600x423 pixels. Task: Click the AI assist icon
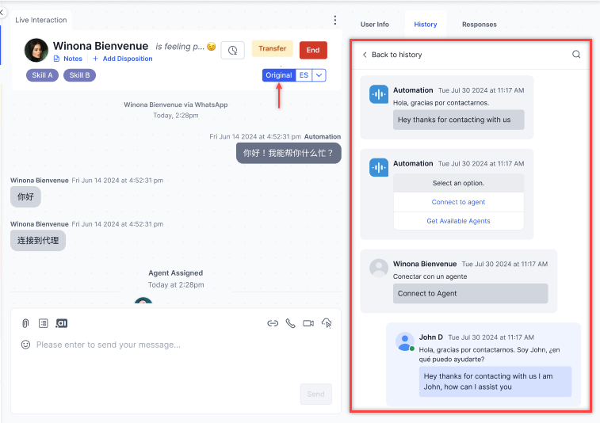[62, 323]
